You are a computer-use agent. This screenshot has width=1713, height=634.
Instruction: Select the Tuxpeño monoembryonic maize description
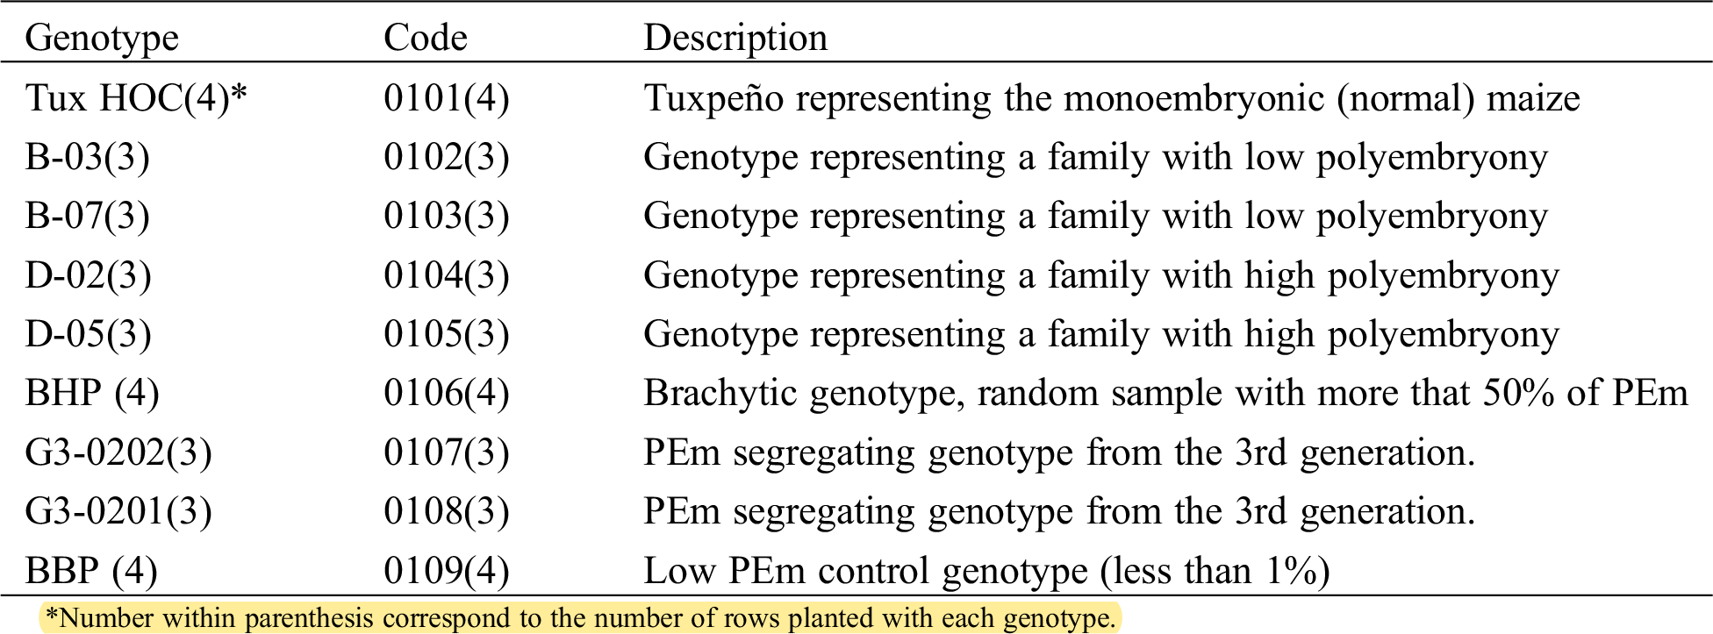1111,98
